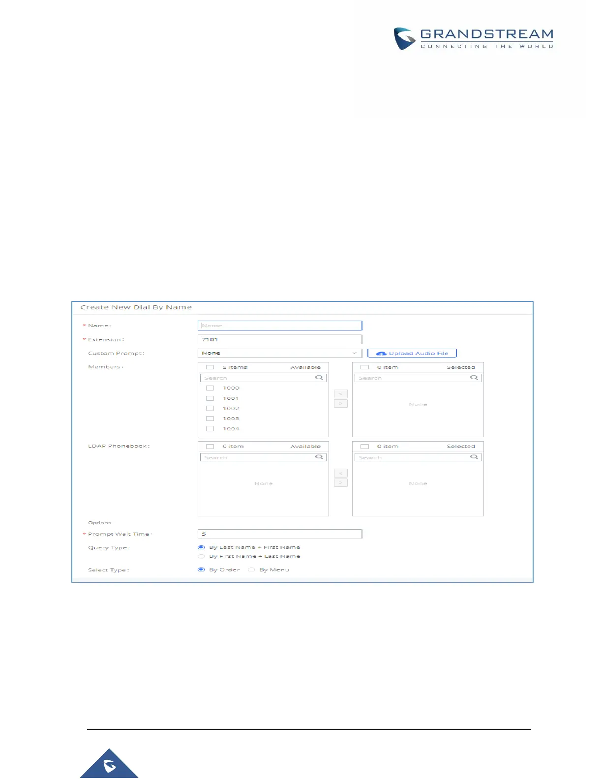Click extension 1004 text in Available list
Viewport: 602px width, 779px height.
(231, 429)
